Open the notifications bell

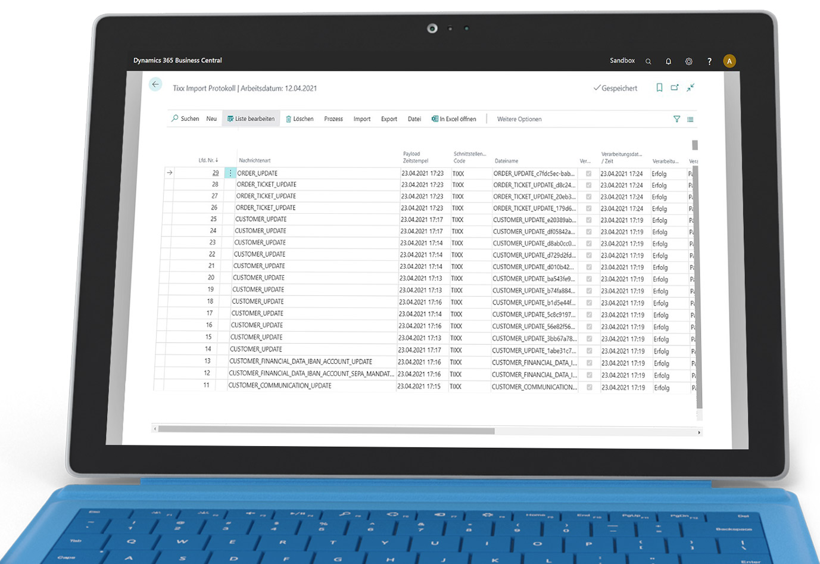tap(668, 61)
